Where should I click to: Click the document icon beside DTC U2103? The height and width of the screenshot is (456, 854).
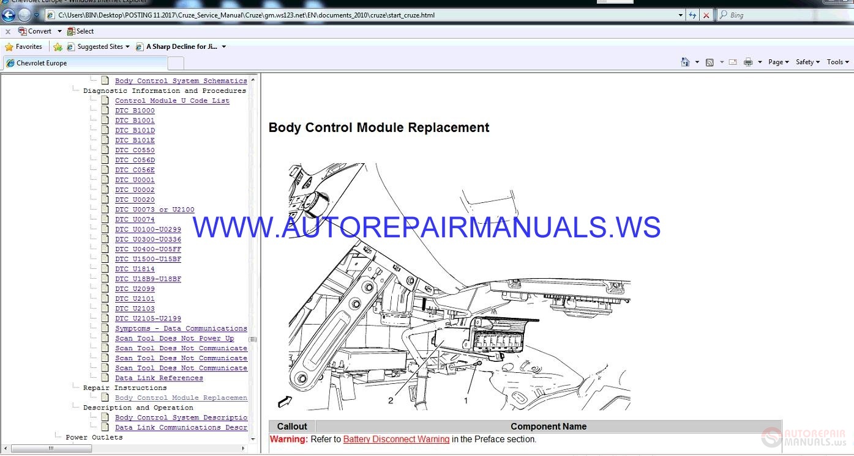tap(105, 308)
